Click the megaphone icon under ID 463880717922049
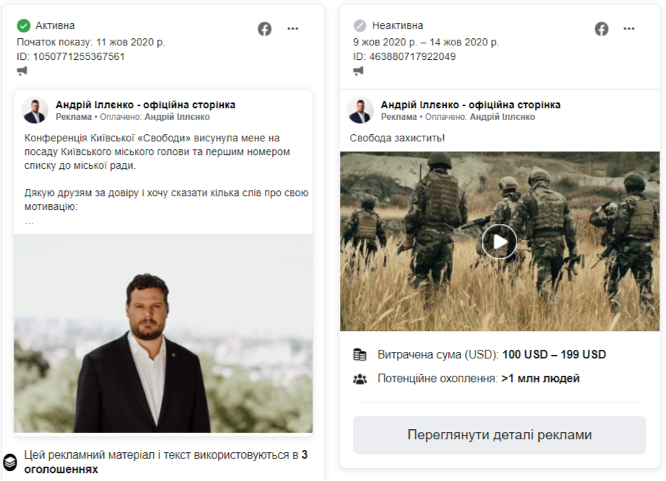 (359, 71)
